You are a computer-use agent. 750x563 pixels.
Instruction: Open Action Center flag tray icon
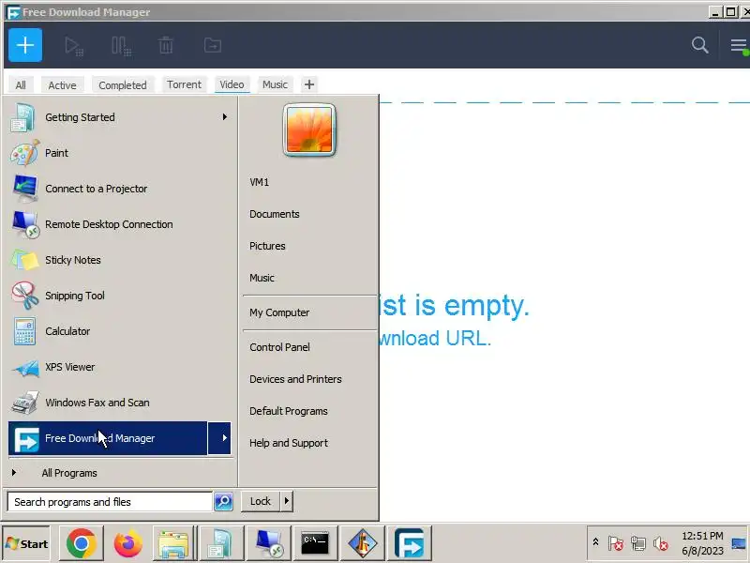(616, 543)
